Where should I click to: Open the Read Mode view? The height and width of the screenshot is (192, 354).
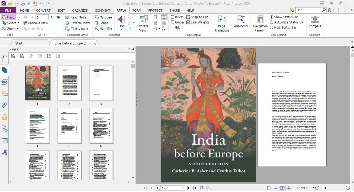tap(76, 17)
